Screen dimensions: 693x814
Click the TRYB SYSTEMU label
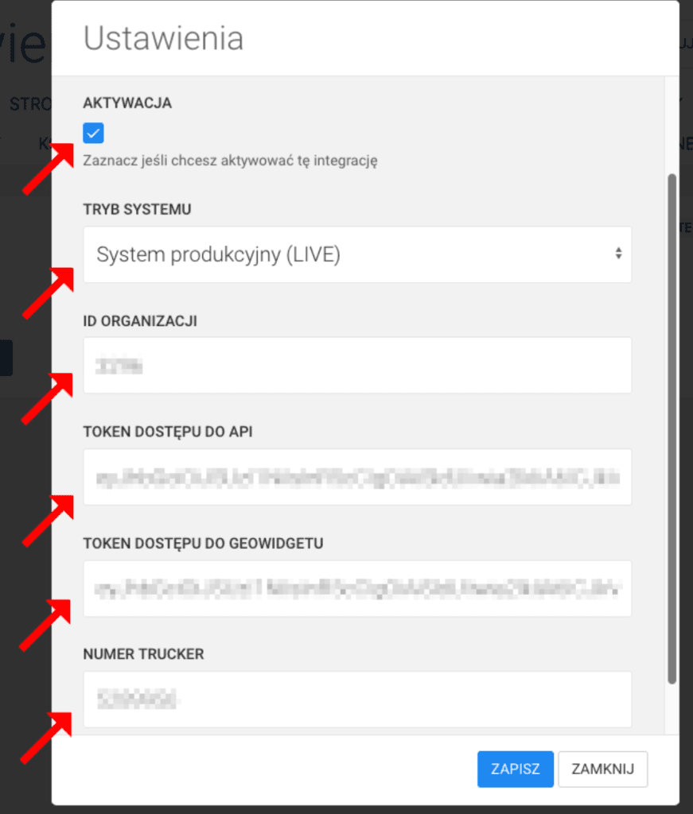pos(137,209)
